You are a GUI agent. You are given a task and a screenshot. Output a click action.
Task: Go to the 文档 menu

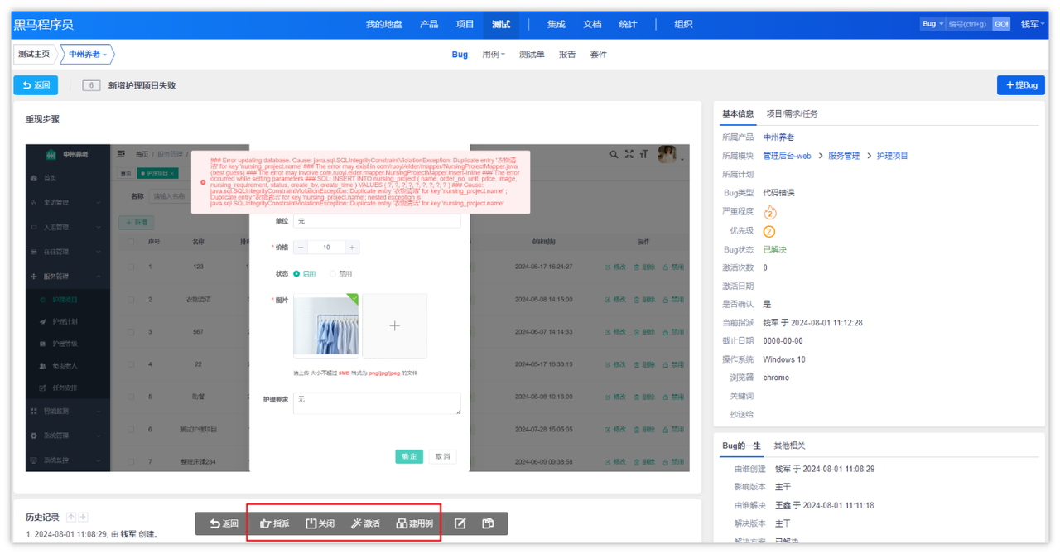point(592,24)
